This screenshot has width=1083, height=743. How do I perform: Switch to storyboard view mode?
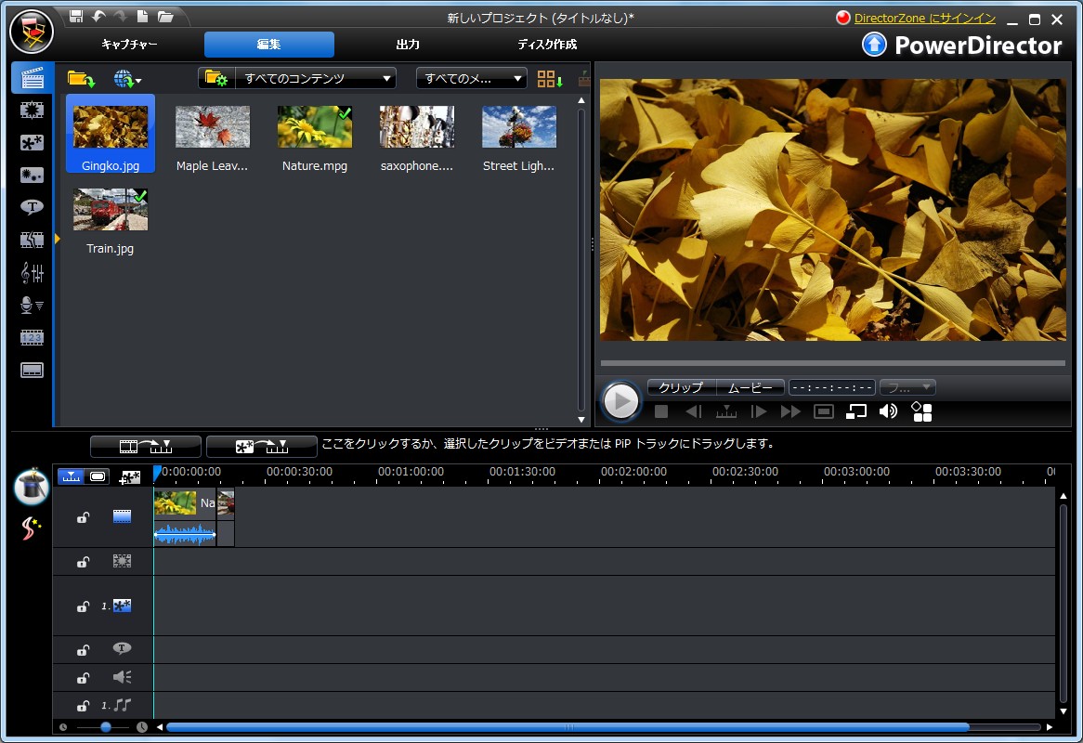(98, 476)
